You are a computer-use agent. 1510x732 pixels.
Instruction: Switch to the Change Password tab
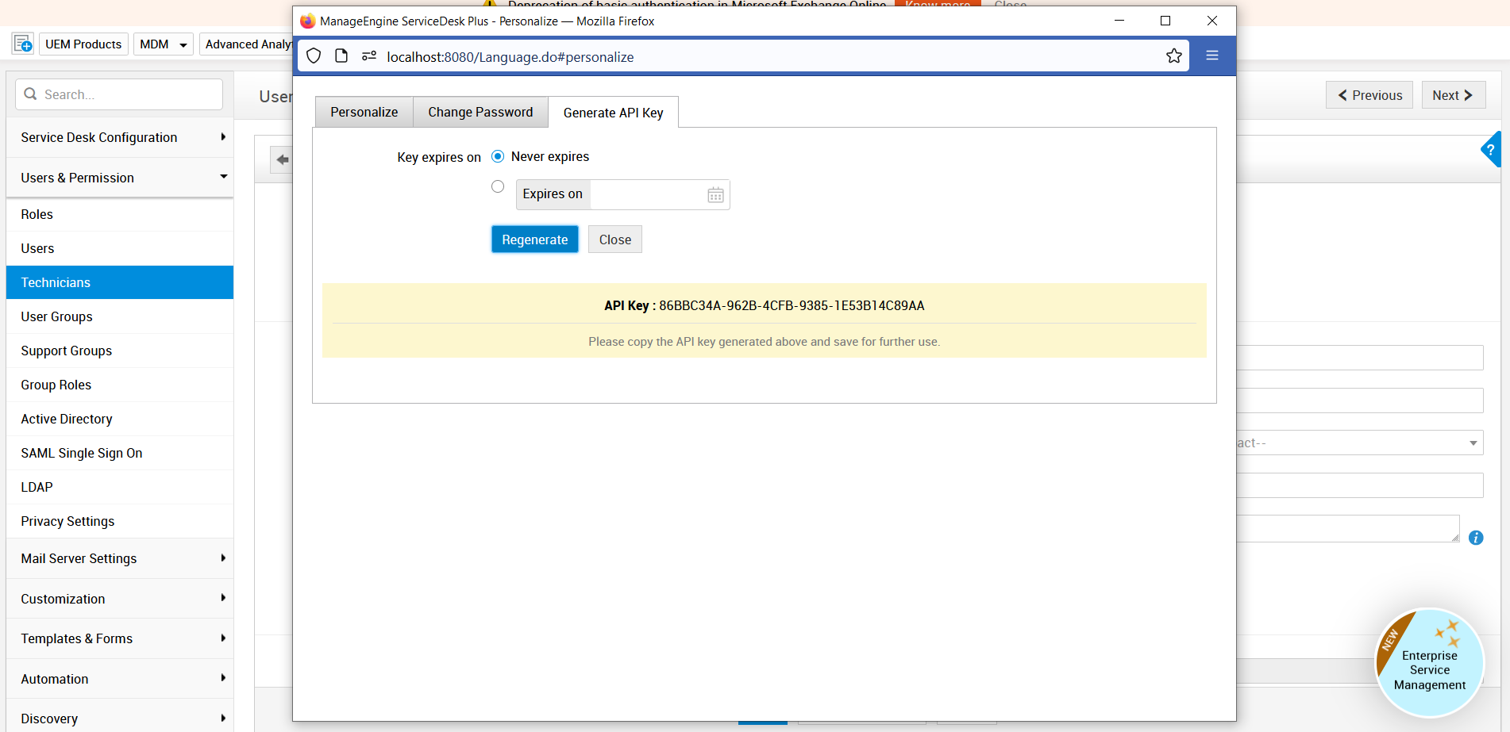[480, 112]
